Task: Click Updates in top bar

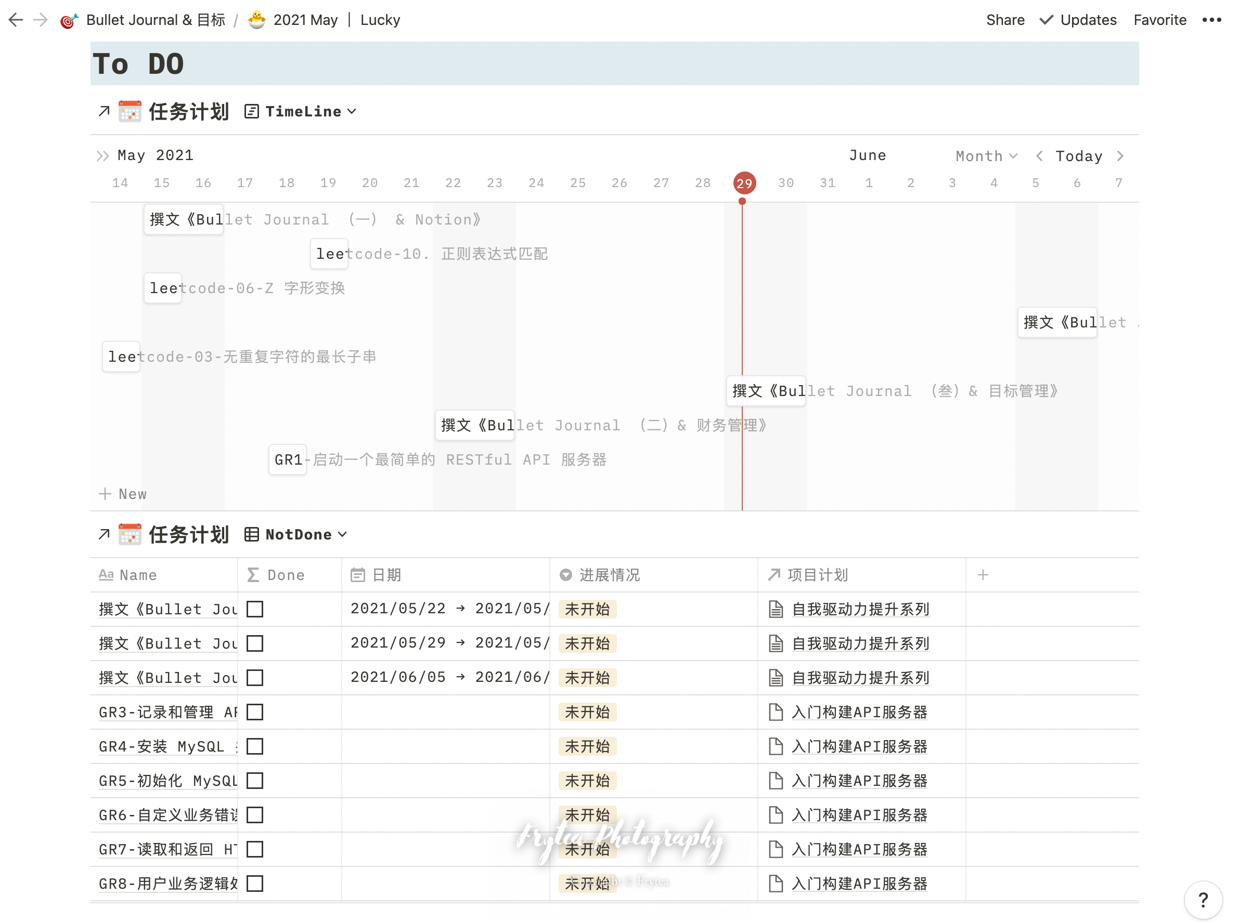Action: pos(1078,20)
